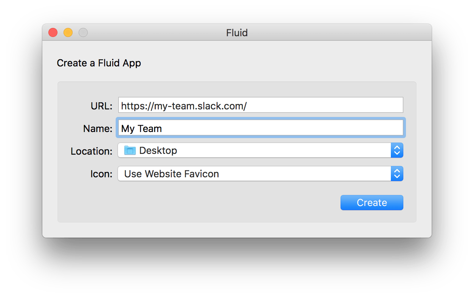Viewport: 474px width, 298px height.
Task: Click the 'Desktop' text in Location menu
Action: point(158,151)
